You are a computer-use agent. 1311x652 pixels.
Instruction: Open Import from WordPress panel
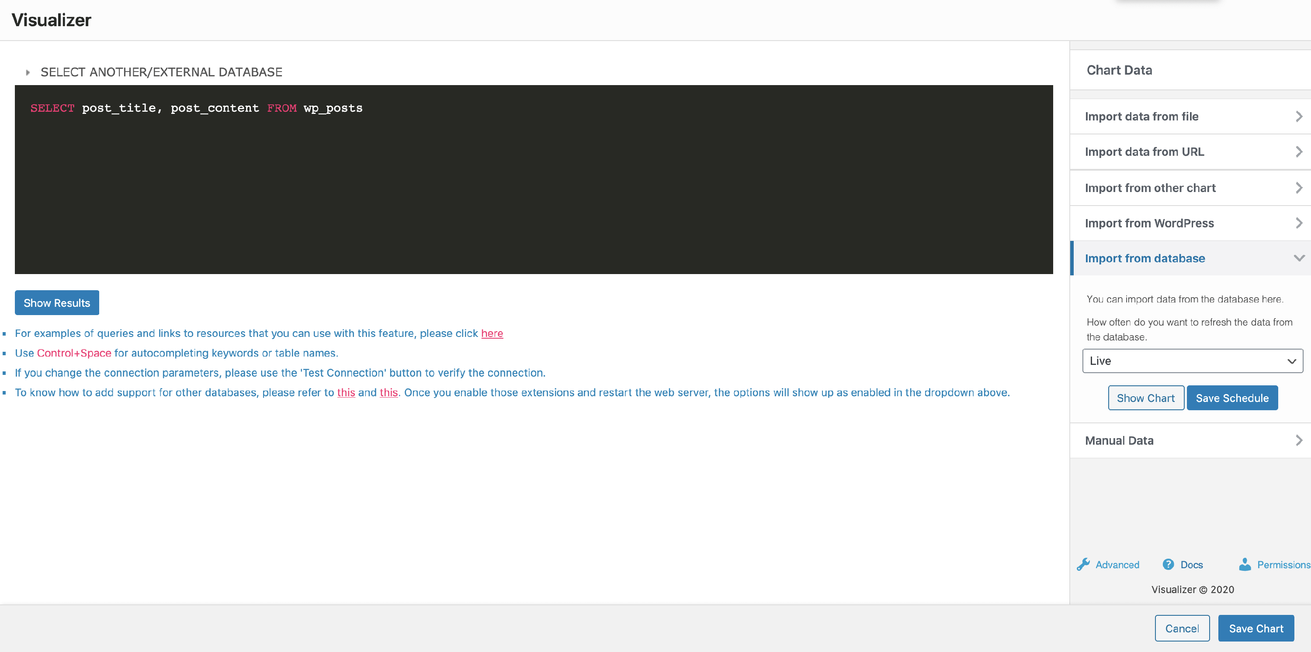point(1149,223)
